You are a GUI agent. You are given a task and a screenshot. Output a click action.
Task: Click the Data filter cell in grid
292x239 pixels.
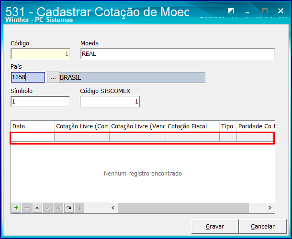pyautogui.click(x=33, y=137)
